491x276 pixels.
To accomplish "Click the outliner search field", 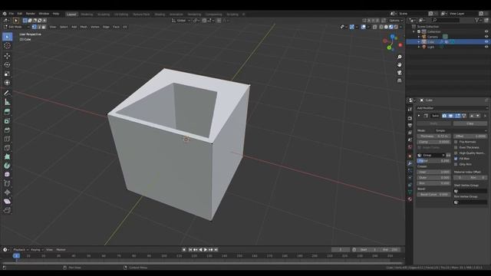I will point(446,21).
